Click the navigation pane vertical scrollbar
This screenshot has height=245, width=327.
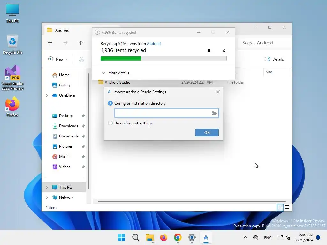(89, 131)
